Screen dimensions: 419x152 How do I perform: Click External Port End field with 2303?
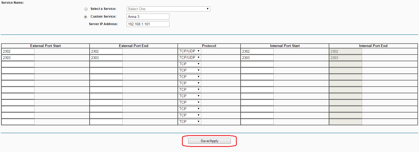coord(106,58)
